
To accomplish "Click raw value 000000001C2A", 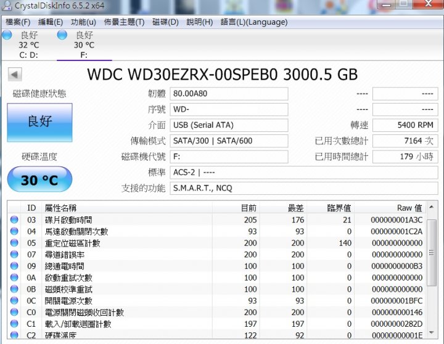I will [397, 231].
